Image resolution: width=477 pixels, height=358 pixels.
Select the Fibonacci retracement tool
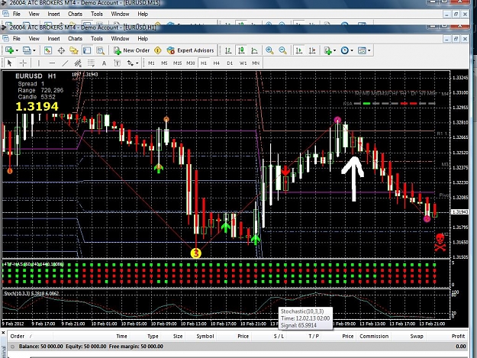tap(91, 63)
